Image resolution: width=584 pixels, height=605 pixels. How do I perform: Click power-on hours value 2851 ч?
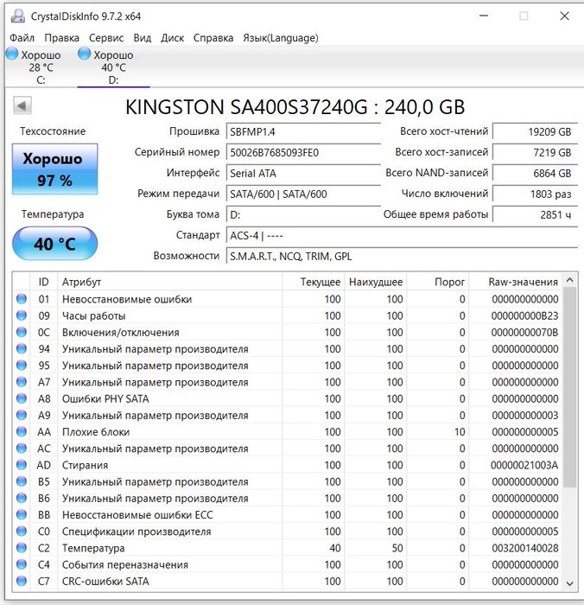[535, 215]
